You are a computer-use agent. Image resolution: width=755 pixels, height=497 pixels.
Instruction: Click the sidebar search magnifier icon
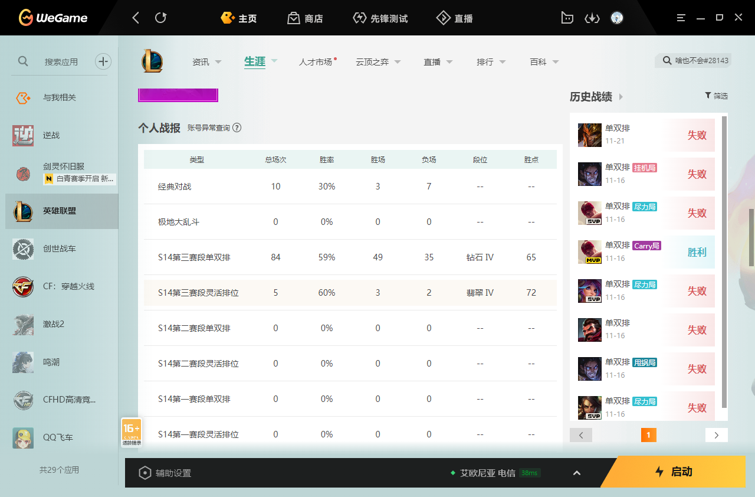[23, 61]
